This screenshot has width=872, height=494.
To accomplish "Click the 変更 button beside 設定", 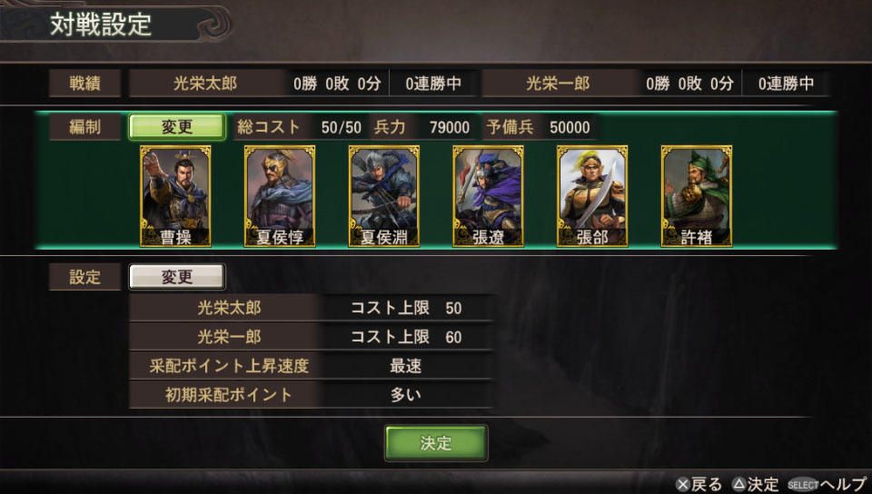I will click(177, 277).
